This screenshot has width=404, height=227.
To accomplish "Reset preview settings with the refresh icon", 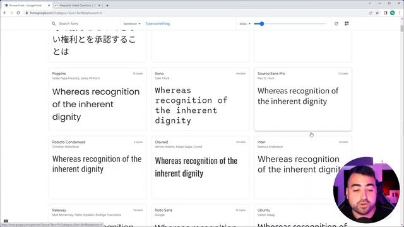I will pos(336,24).
